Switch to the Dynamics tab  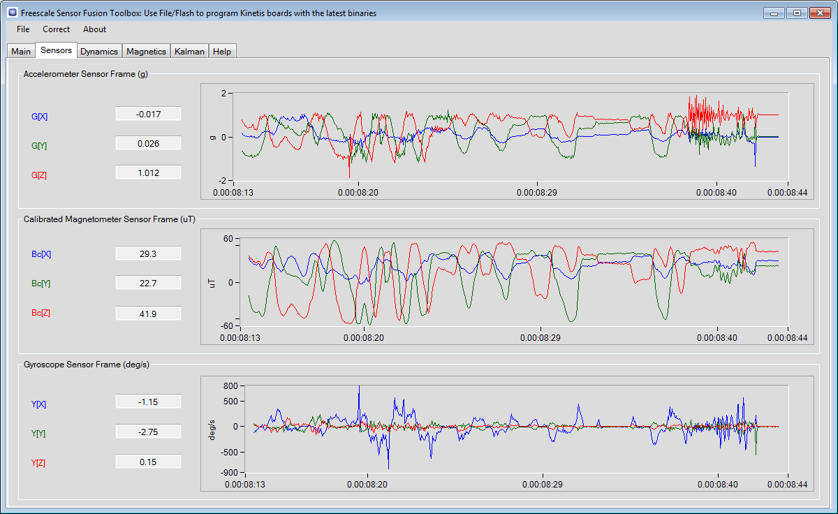(x=98, y=51)
